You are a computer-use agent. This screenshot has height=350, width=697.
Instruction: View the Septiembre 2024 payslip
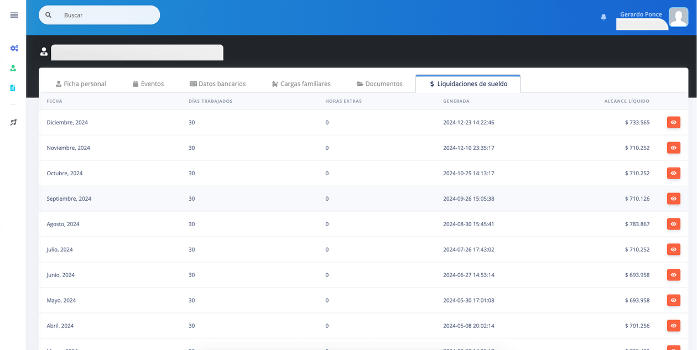pyautogui.click(x=673, y=198)
